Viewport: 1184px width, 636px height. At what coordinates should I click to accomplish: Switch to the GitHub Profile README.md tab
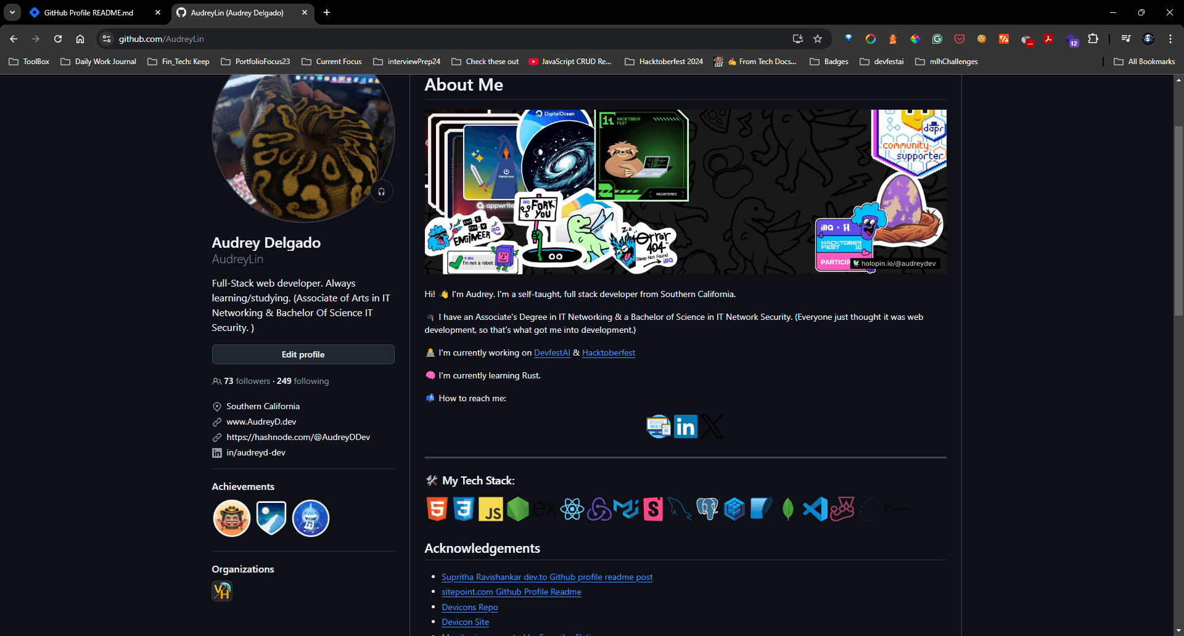click(x=89, y=12)
